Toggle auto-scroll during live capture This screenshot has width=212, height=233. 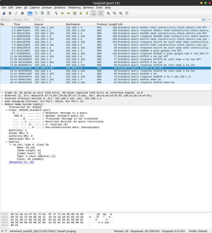pyautogui.click(x=93, y=13)
